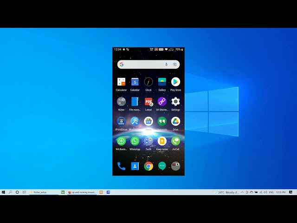Open the Keep notes app
Viewport: 297px width, 223px height.
coord(162,141)
